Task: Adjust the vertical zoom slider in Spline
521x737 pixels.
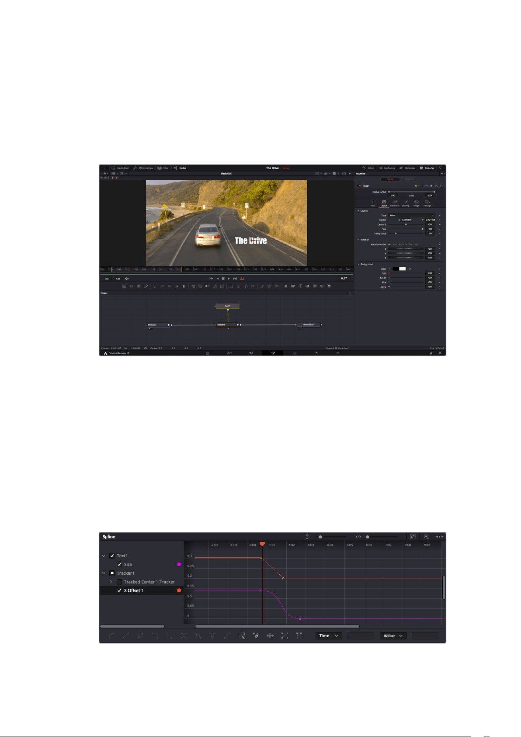Action: tap(320, 537)
